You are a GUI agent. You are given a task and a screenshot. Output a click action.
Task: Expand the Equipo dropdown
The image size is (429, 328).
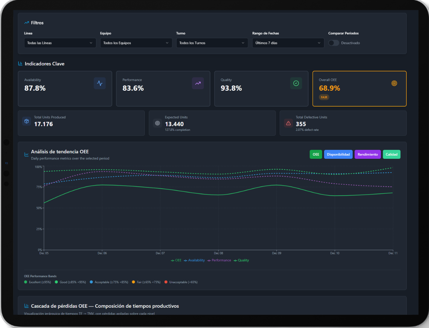tap(136, 43)
